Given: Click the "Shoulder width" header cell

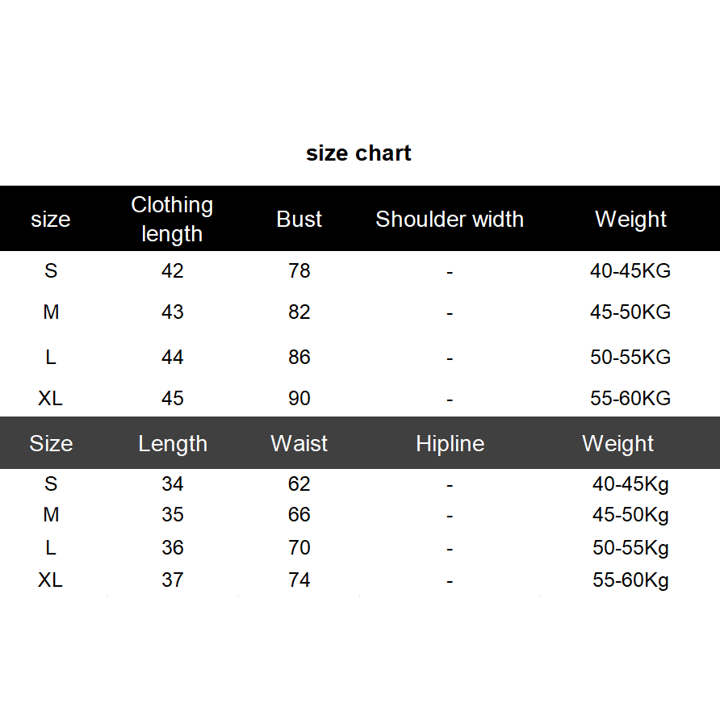Looking at the screenshot, I should [450, 219].
